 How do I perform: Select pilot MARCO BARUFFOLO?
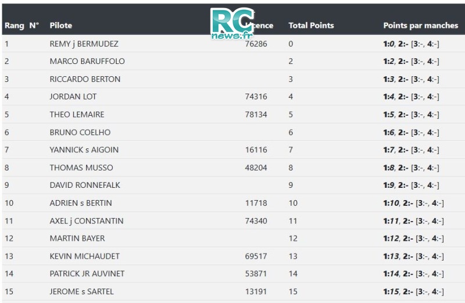[87, 61]
